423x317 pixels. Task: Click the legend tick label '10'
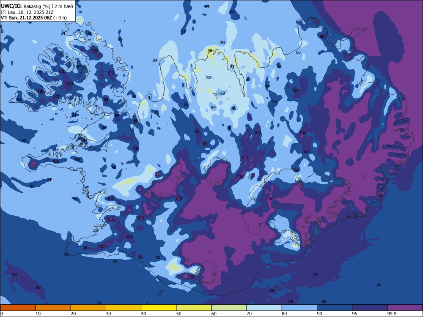pyautogui.click(x=38, y=314)
